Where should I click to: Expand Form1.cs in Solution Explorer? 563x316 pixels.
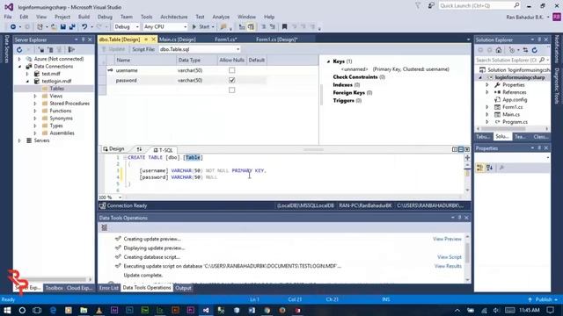(x=487, y=107)
